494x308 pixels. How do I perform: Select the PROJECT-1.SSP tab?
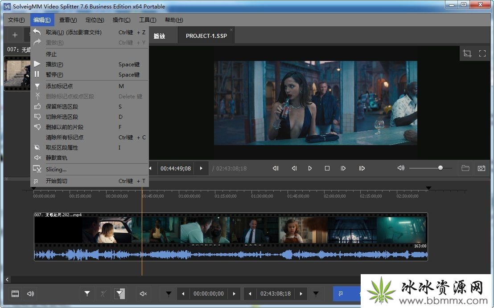tap(206, 36)
